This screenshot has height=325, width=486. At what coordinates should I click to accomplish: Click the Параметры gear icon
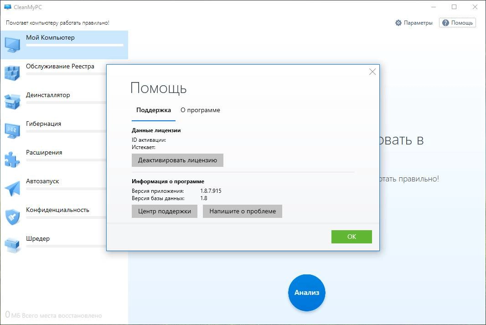click(398, 23)
